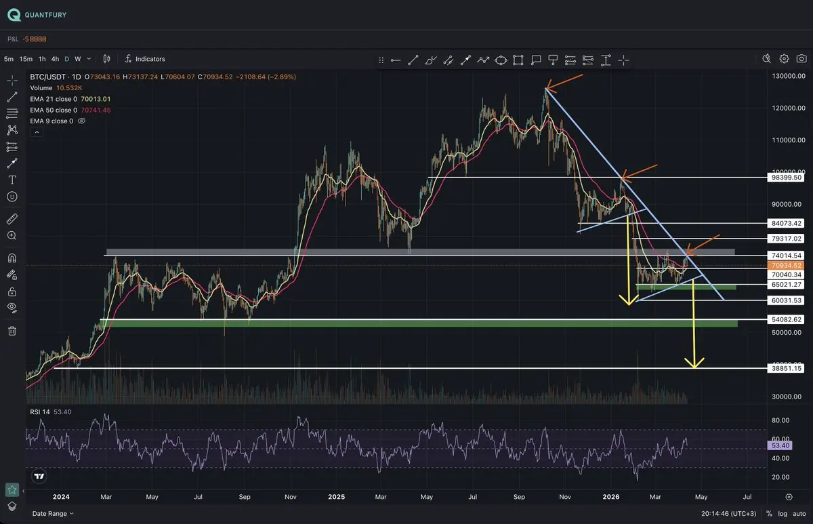Select brush tool in floating toolbar
Screen dimensions: 813x524
[x=431, y=60]
